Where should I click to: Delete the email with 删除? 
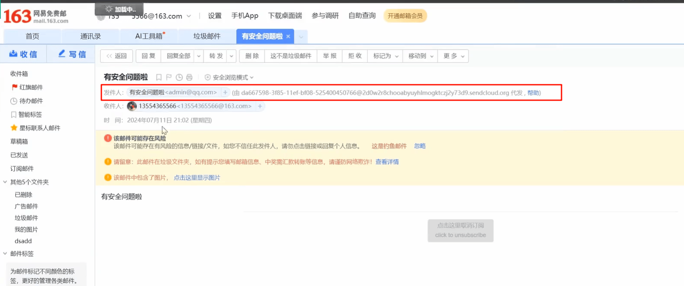pos(252,56)
